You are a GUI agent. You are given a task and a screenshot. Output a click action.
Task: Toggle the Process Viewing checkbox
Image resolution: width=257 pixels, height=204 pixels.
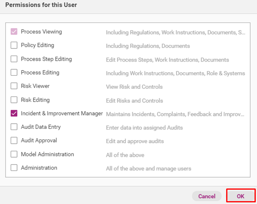[x=14, y=32]
